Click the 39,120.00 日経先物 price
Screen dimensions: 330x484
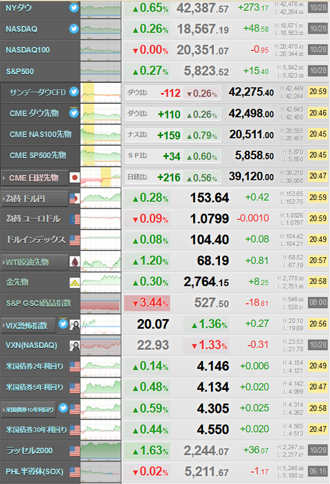point(252,177)
